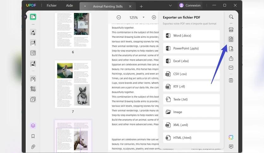Select page 6 thumbnail
This screenshot has height=153, width=264.
[x=73, y=30]
